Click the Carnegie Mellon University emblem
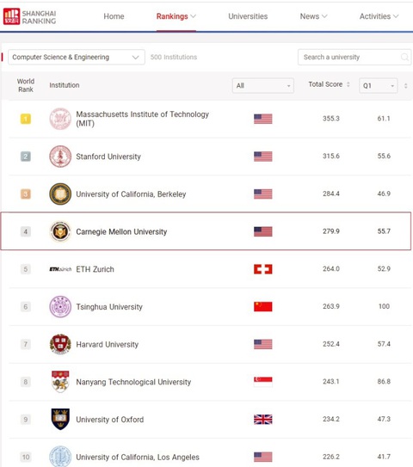Image resolution: width=413 pixels, height=467 pixels. 60,231
